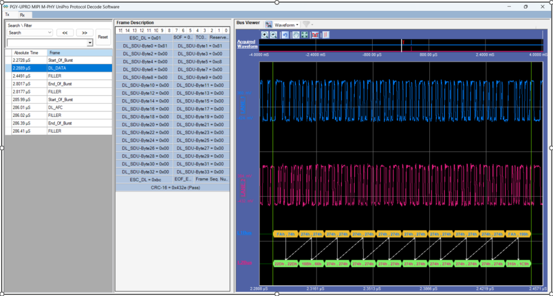The width and height of the screenshot is (553, 296).
Task: Click the DL_SDU-Byte33 = 0x00 cell
Action: (x=201, y=172)
